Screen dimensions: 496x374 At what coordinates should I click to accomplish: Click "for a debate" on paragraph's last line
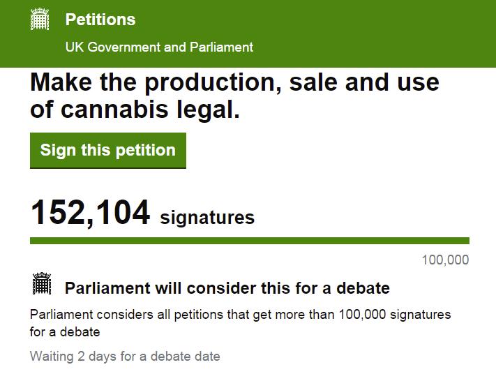65,332
